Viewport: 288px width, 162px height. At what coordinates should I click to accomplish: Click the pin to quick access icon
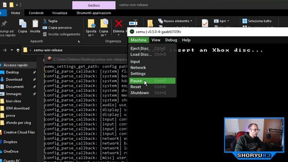(x=4, y=24)
